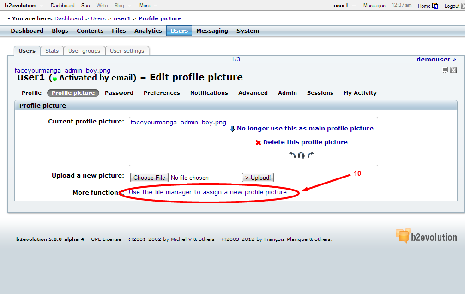Open the Dashboard main navigation tab
This screenshot has height=294, width=465.
27,31
